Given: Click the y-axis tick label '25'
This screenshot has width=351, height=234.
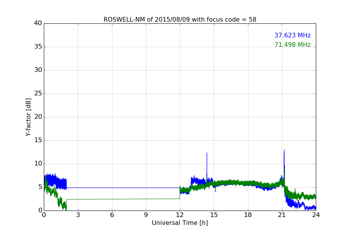Looking at the screenshot, I should tap(38, 94).
